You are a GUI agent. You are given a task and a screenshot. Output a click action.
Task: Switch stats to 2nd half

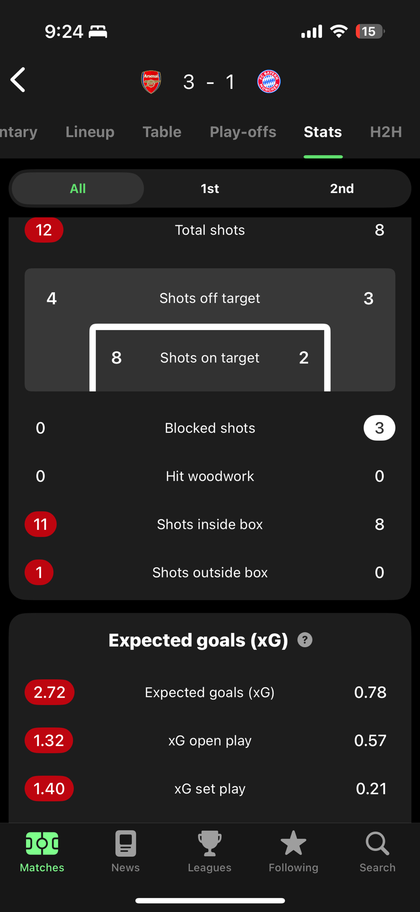pos(342,188)
